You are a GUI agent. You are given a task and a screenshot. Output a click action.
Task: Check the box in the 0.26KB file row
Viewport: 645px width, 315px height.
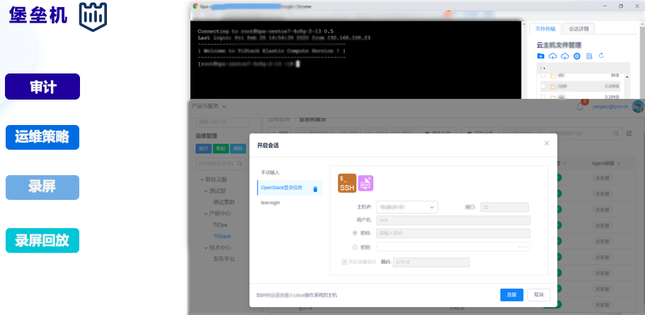(x=543, y=97)
